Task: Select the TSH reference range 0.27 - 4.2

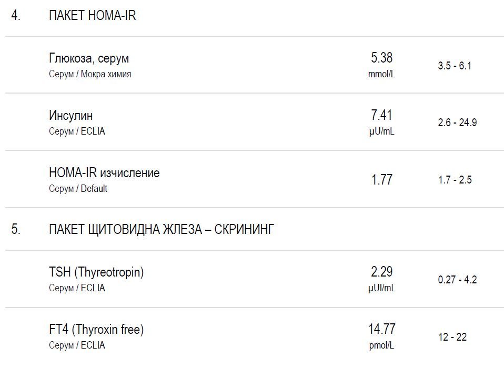Action: (x=457, y=280)
